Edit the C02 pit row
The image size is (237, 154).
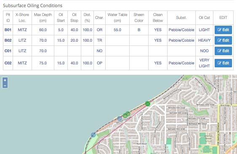point(223,63)
